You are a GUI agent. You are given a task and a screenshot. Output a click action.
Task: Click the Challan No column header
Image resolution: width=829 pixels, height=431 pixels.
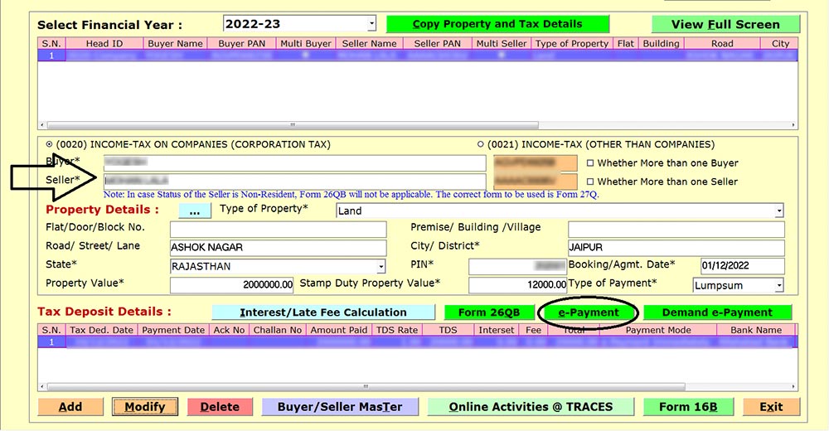[278, 330]
